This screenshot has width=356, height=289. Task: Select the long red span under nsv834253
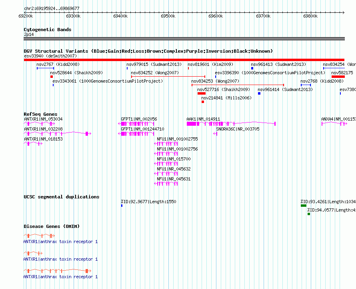click(x=238, y=85)
